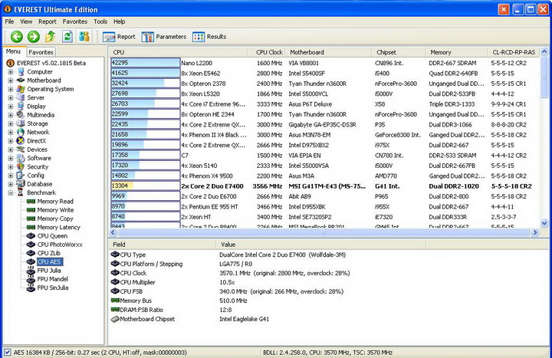Collapse the Benchmark tree node
552x358 pixels.
point(11,192)
